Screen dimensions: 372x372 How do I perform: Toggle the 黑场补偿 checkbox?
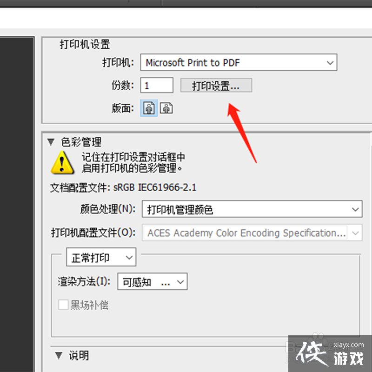click(63, 305)
